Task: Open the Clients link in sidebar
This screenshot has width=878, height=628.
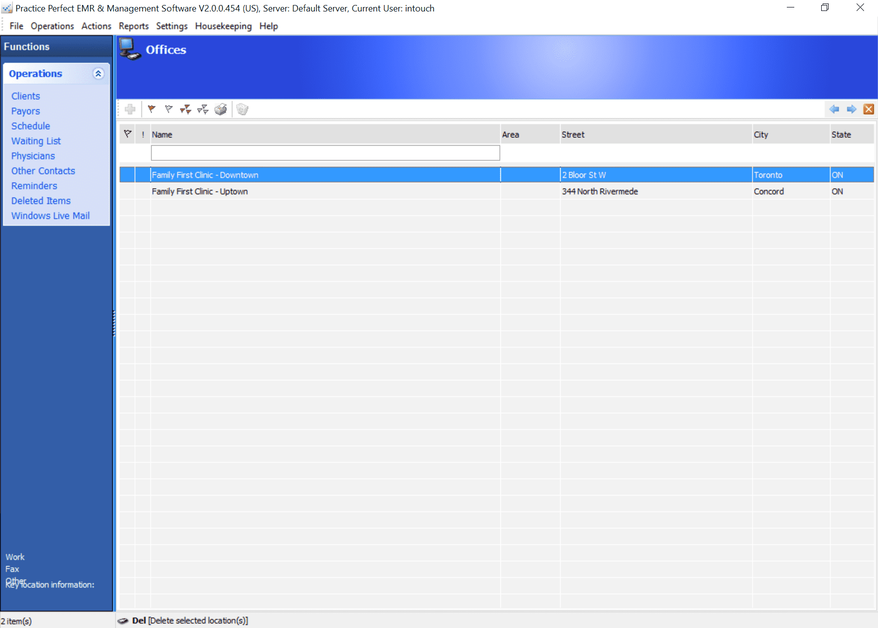Action: [x=26, y=96]
